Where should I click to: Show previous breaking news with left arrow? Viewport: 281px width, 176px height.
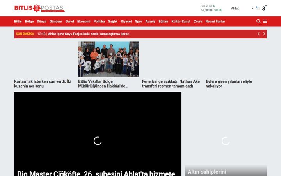tap(258, 34)
